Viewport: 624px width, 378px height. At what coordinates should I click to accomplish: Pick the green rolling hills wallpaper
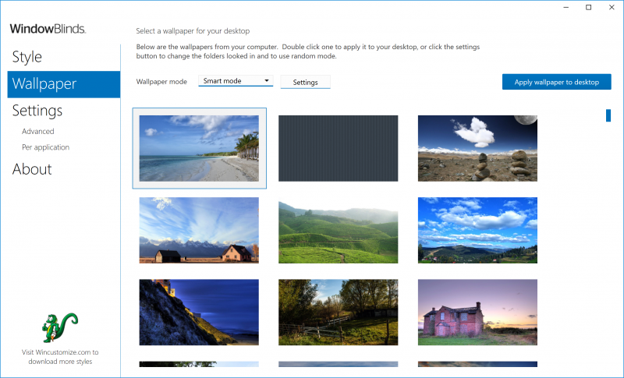tap(338, 230)
